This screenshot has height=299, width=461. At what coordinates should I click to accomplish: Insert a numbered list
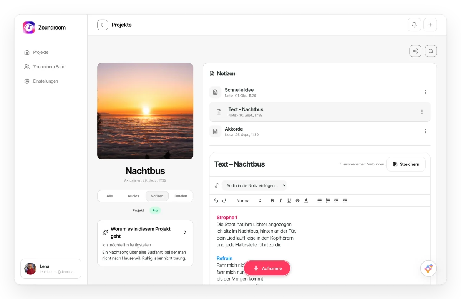328,201
